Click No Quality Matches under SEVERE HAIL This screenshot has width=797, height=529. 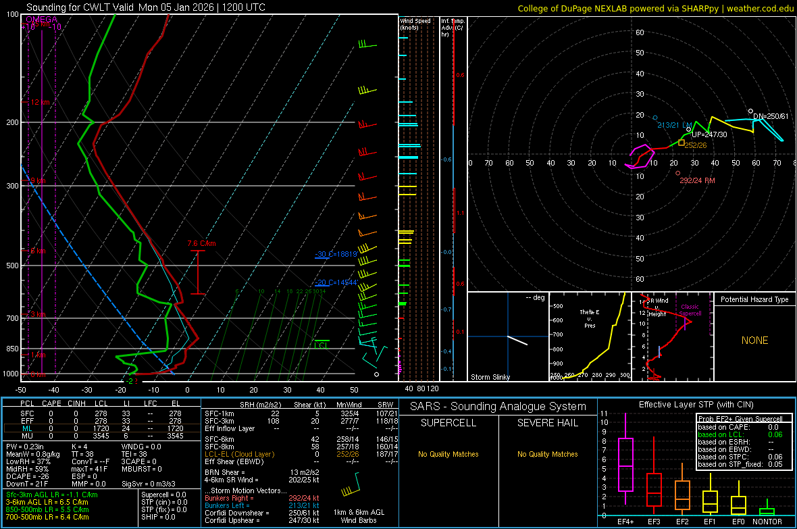547,454
